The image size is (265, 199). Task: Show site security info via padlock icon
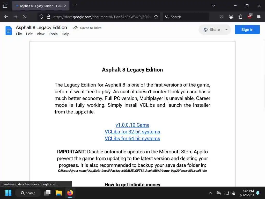(x=49, y=17)
